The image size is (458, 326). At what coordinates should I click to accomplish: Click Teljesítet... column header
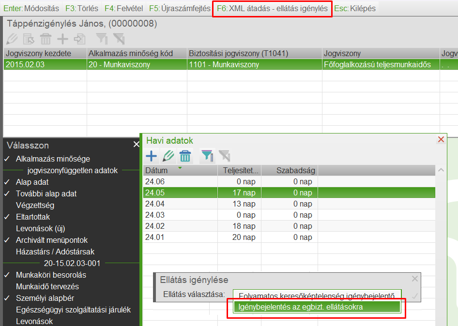[239, 170]
